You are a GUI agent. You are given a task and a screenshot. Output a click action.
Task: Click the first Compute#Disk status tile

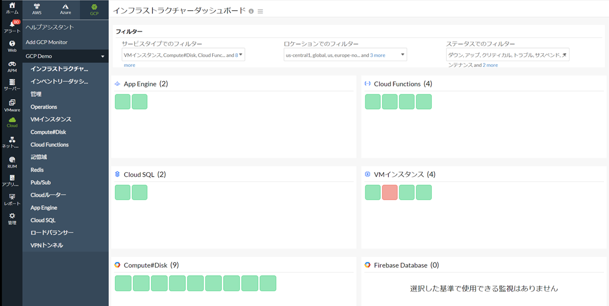click(x=123, y=284)
